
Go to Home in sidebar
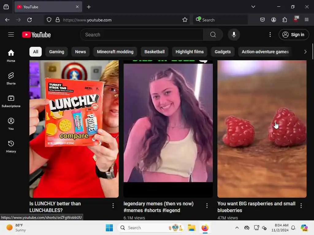(x=11, y=56)
